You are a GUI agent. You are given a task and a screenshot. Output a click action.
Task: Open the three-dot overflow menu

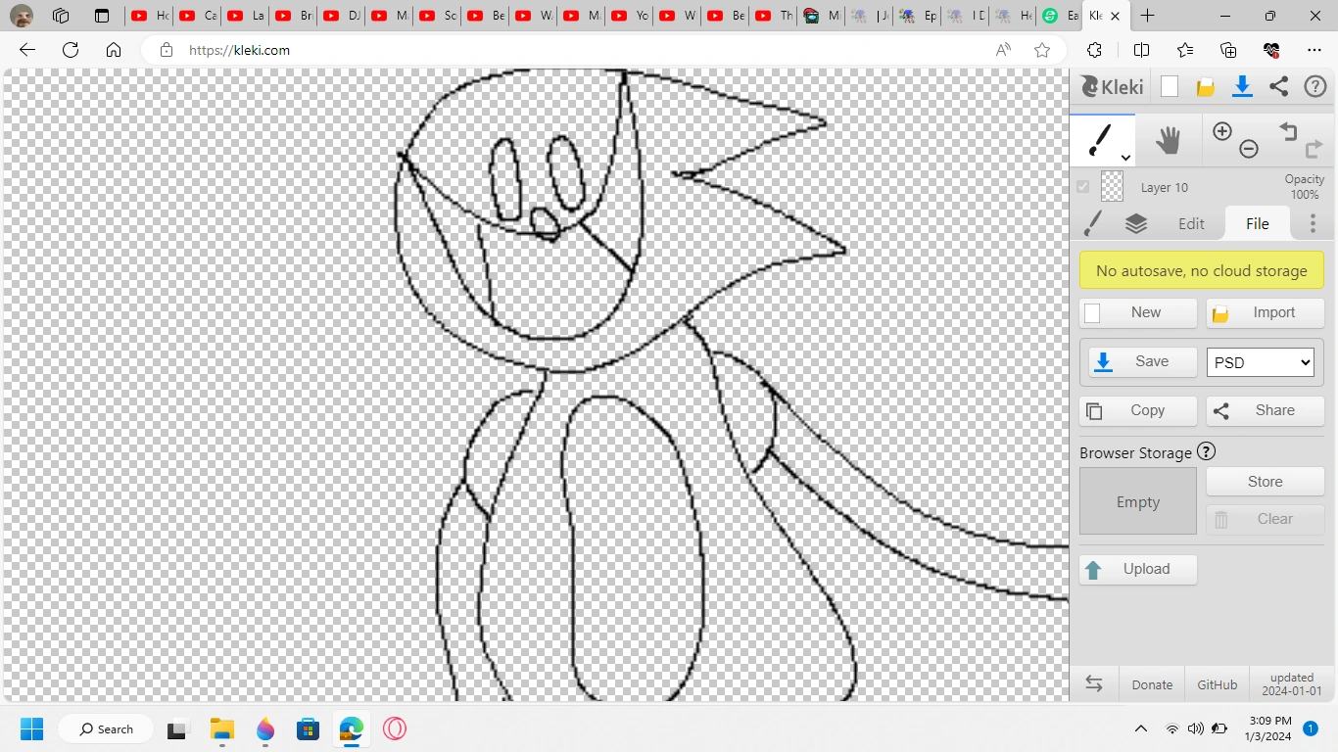tap(1313, 223)
